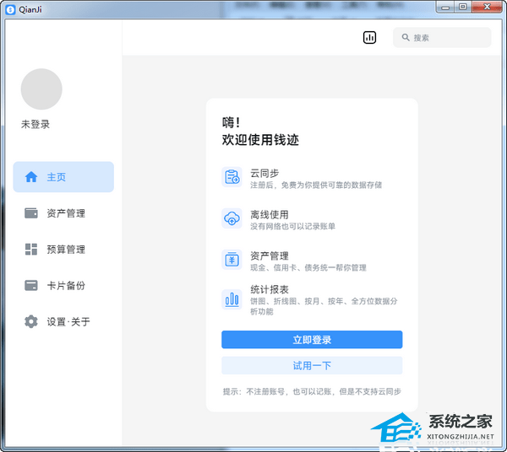The width and height of the screenshot is (507, 452).
Task: Click the 云同步 feature title
Action: (x=264, y=173)
